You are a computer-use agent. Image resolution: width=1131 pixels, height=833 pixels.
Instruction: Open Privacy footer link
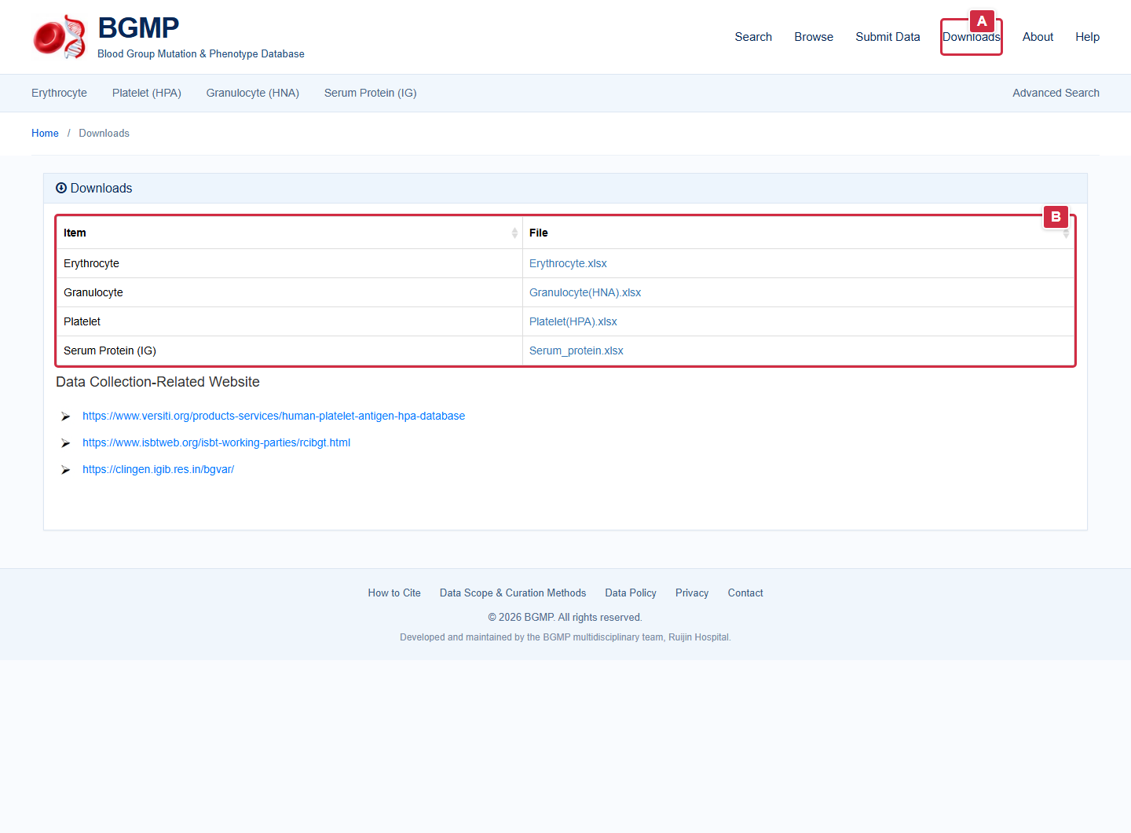pyautogui.click(x=692, y=593)
